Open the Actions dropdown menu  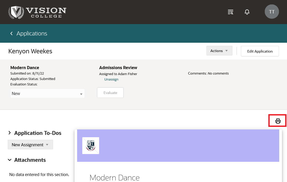[219, 51]
